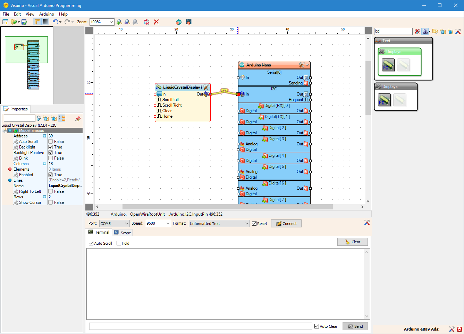Collapse the Miscellaneous property group
This screenshot has width=464, height=334.
pyautogui.click(x=10, y=130)
